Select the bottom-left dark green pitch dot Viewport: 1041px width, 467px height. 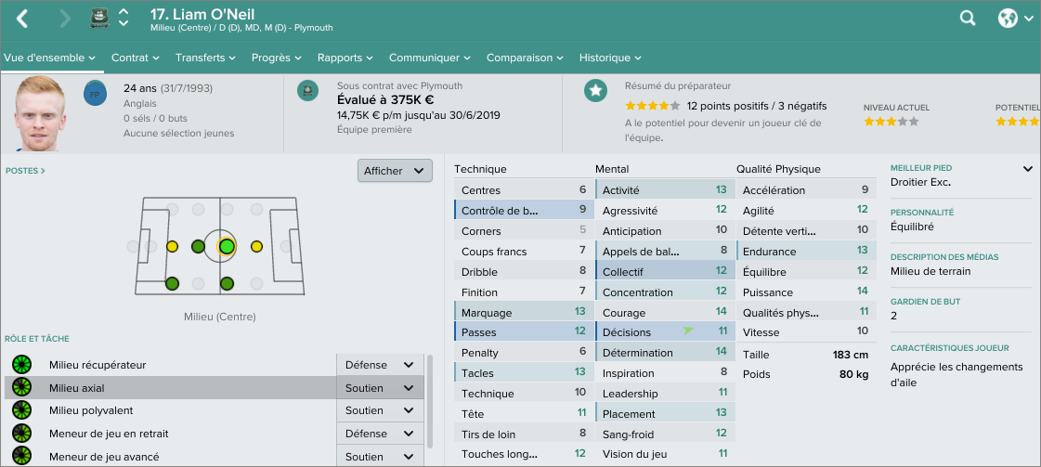point(172,283)
